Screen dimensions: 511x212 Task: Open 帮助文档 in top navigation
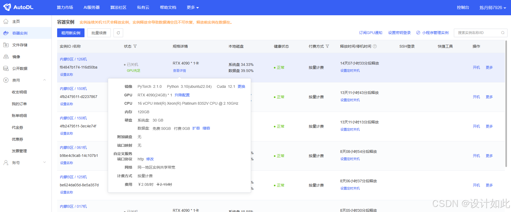pos(168,7)
